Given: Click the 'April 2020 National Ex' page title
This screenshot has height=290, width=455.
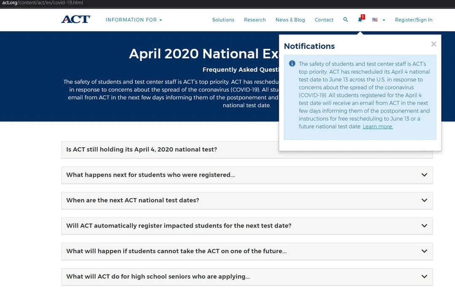Looking at the screenshot, I should (x=204, y=54).
